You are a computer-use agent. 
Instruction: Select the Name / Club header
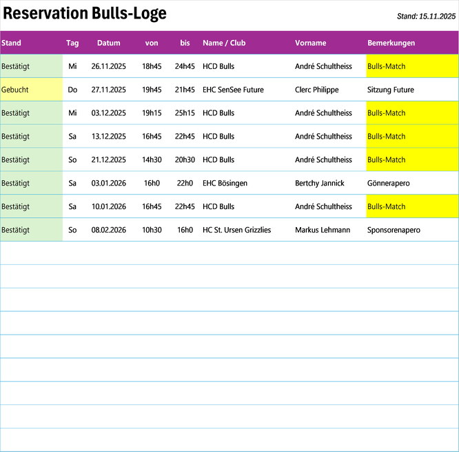(x=224, y=43)
